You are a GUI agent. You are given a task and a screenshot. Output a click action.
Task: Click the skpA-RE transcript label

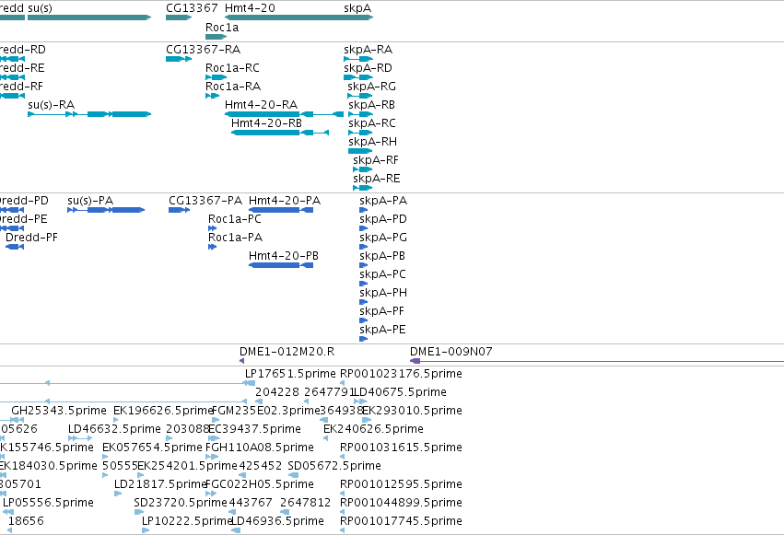(x=377, y=179)
